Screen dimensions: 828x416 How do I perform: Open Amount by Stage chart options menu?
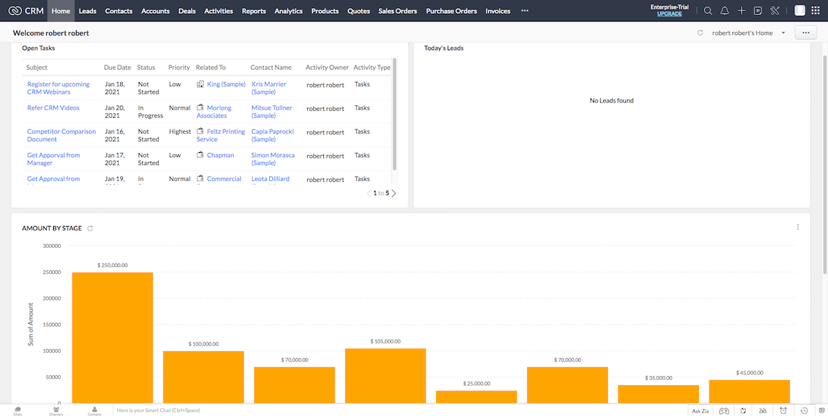click(x=798, y=227)
